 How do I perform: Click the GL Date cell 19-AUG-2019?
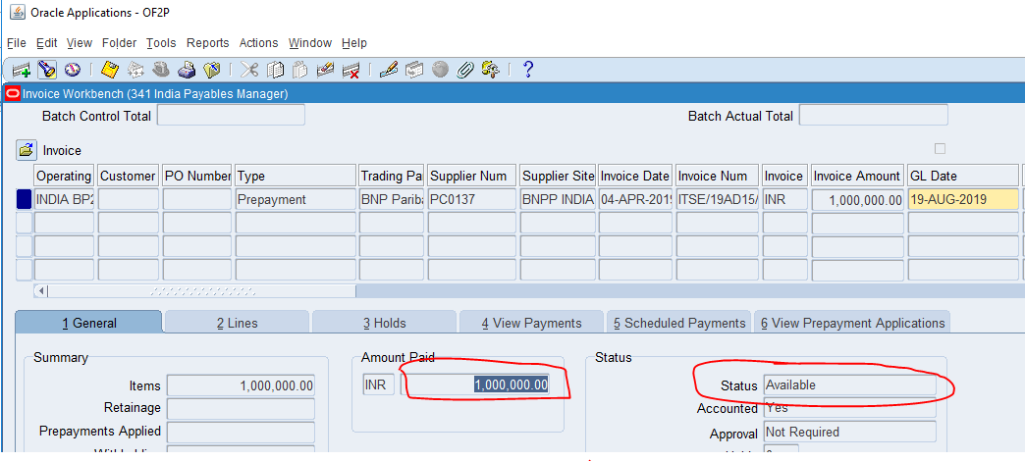point(963,200)
